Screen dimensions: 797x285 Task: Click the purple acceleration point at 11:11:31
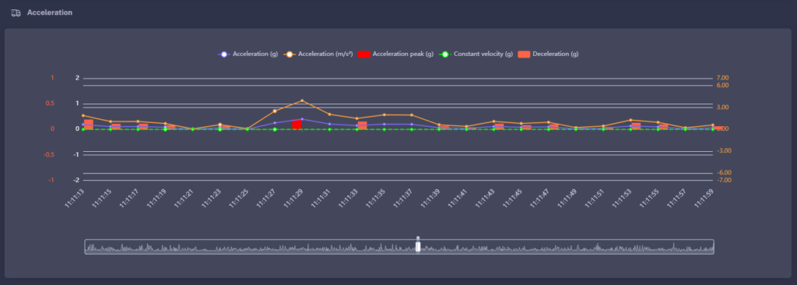pyautogui.click(x=329, y=124)
